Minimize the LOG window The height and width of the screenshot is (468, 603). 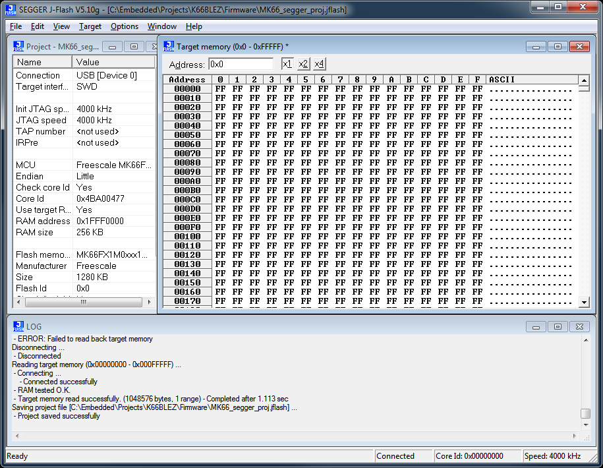tap(536, 327)
